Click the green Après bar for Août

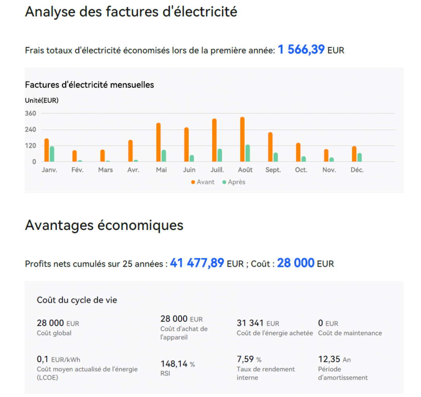point(248,153)
